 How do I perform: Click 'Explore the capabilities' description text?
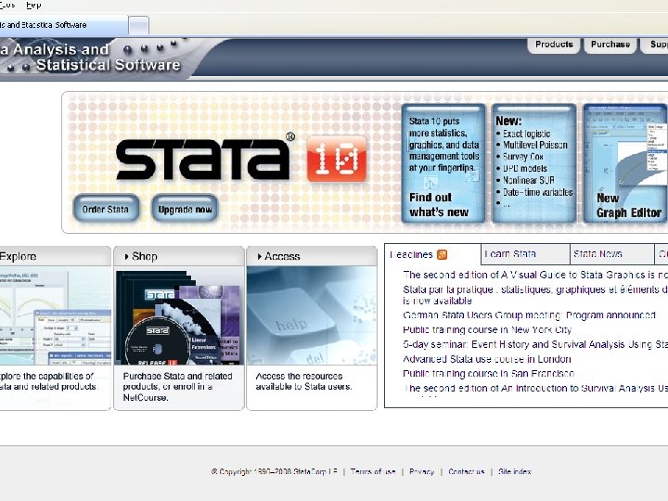(48, 381)
